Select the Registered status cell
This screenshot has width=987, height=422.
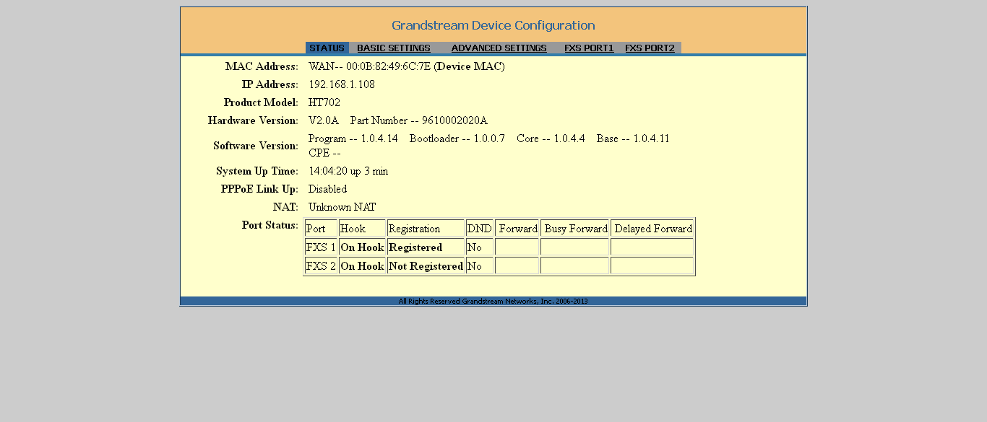coord(426,247)
